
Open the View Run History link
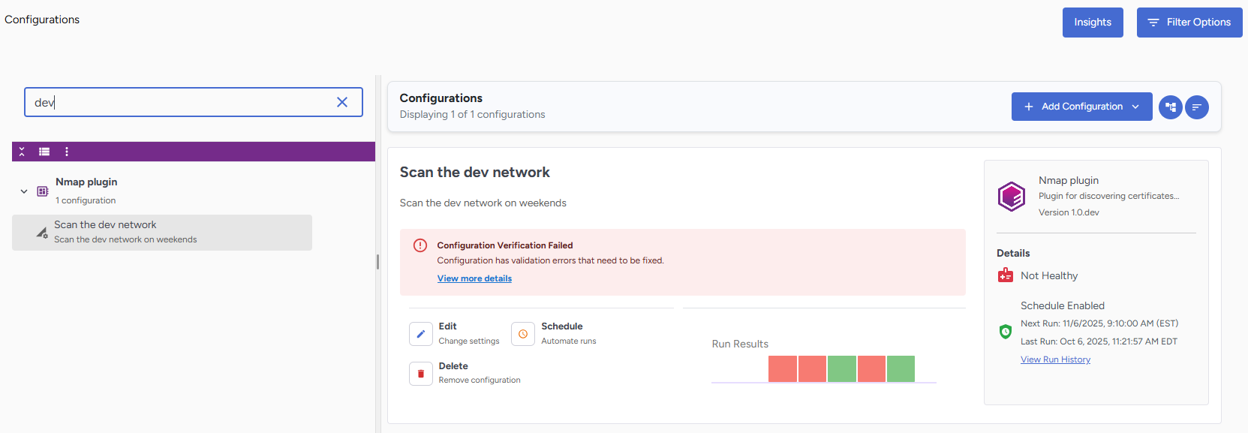click(1055, 359)
